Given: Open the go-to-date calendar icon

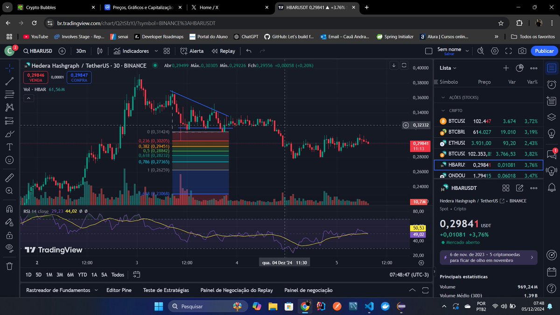Looking at the screenshot, I should 136,274.
